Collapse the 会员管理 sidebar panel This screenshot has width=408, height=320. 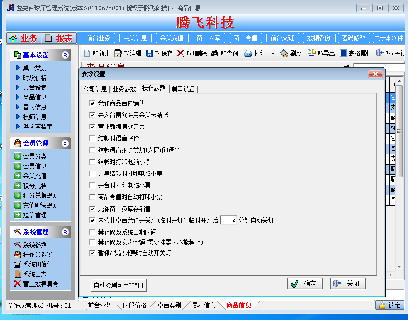pyautogui.click(x=65, y=143)
